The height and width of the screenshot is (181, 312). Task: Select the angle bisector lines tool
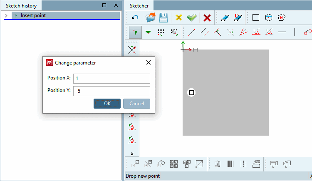243,32
